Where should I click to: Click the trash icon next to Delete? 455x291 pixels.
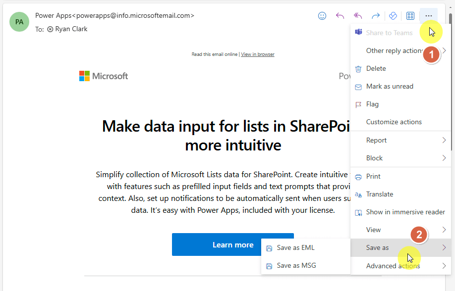[358, 69]
